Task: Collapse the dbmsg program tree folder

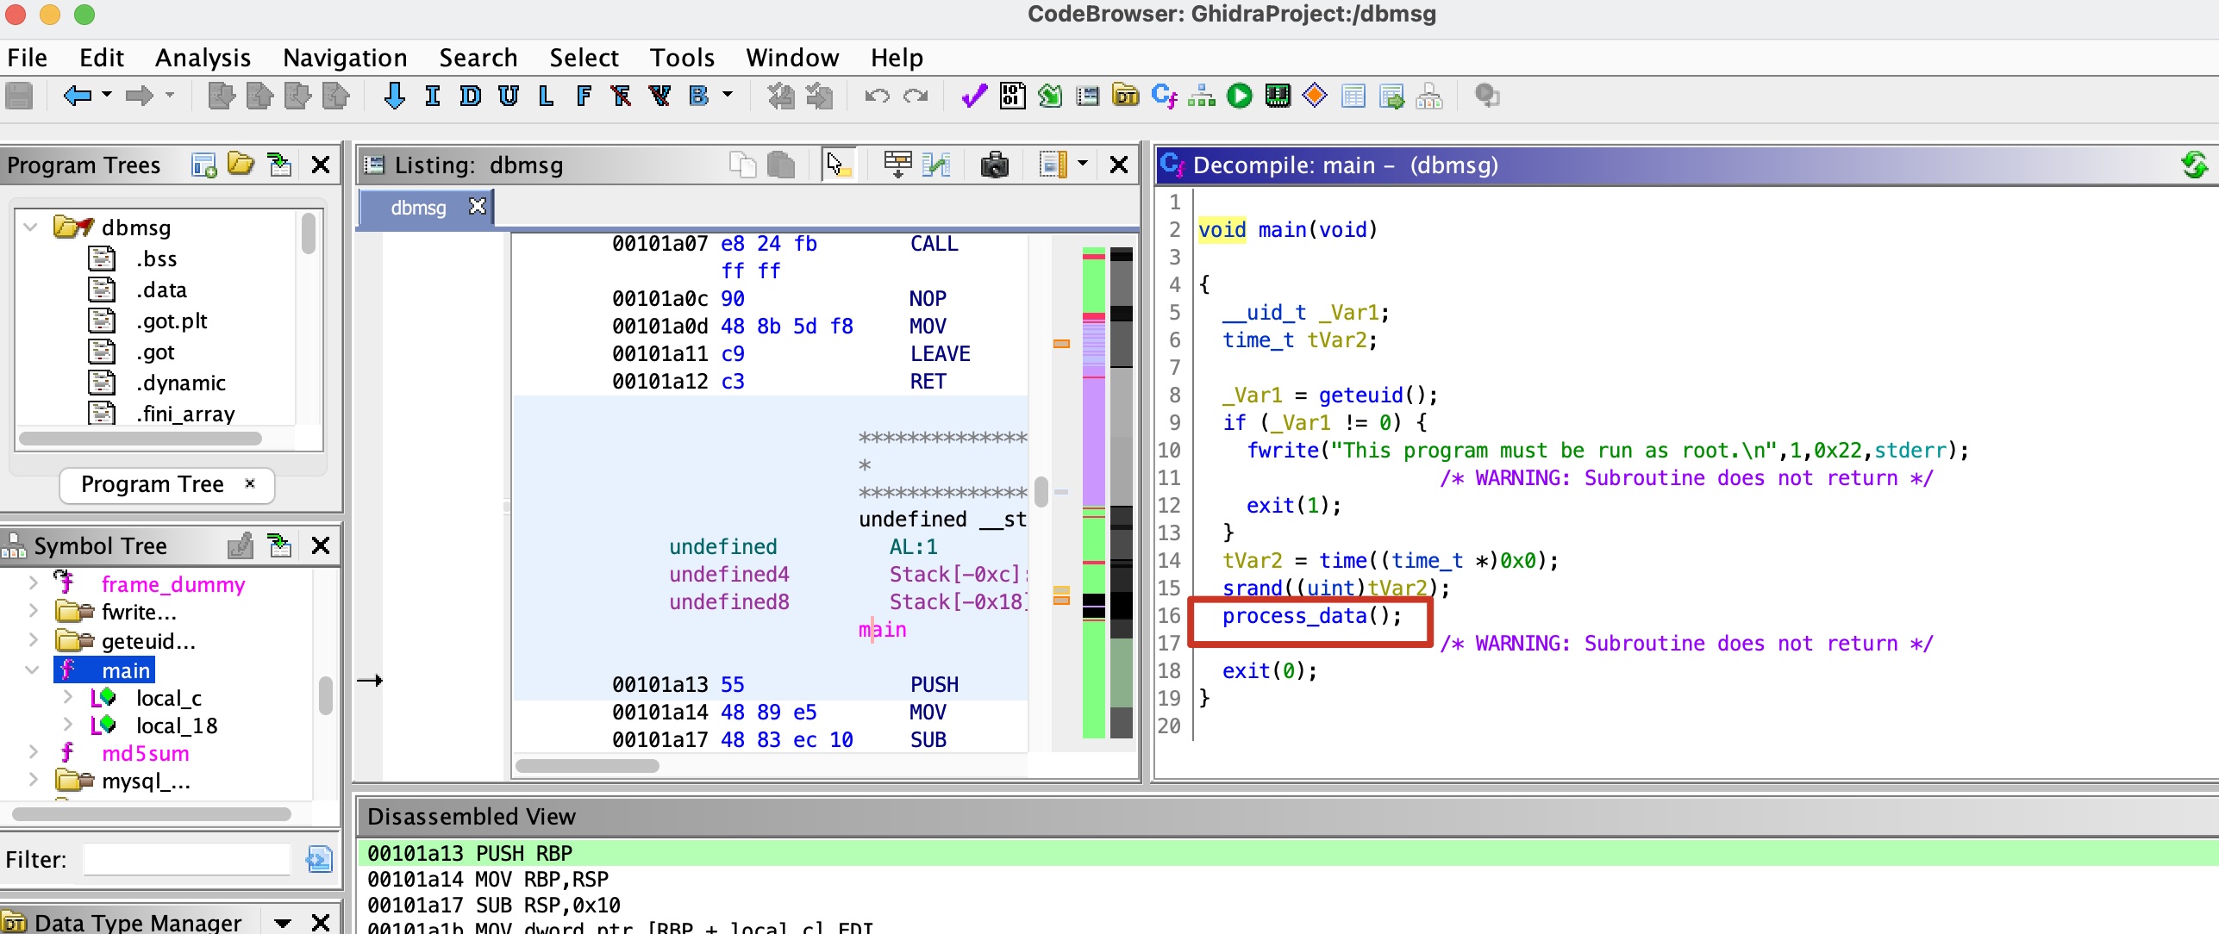Action: pyautogui.click(x=31, y=227)
